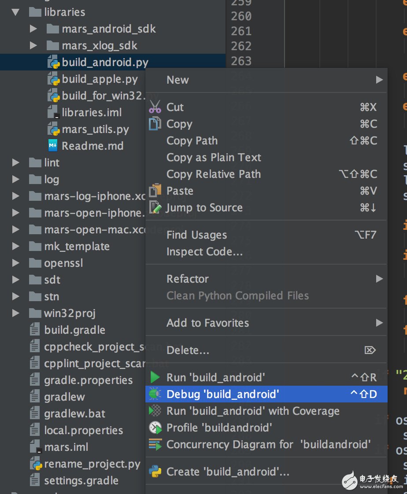Choose Find Usages from context menu
This screenshot has height=494, width=407.
(x=196, y=235)
